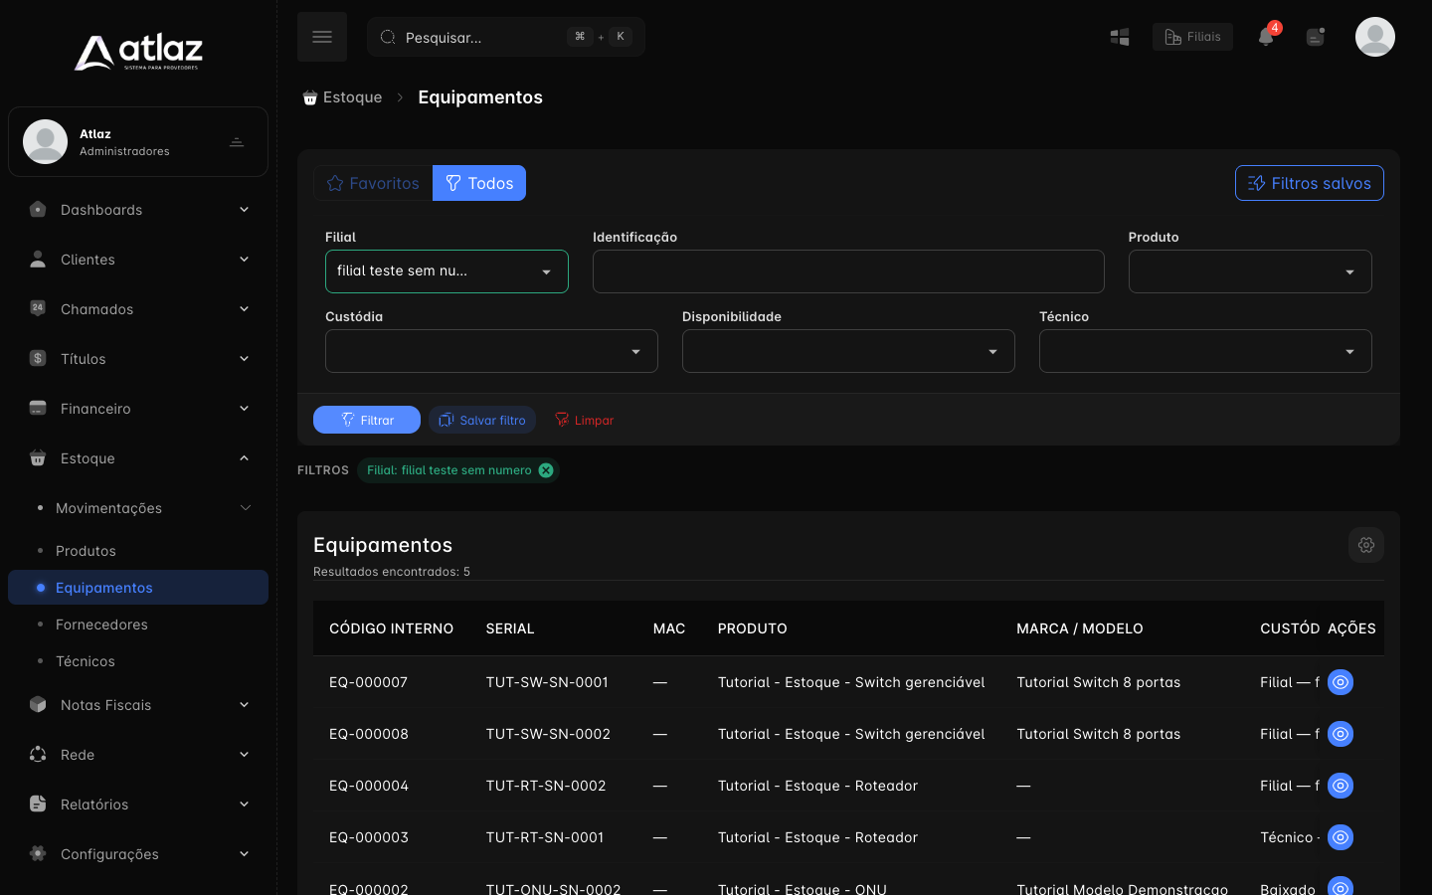Open the Produto dropdown

click(1250, 271)
